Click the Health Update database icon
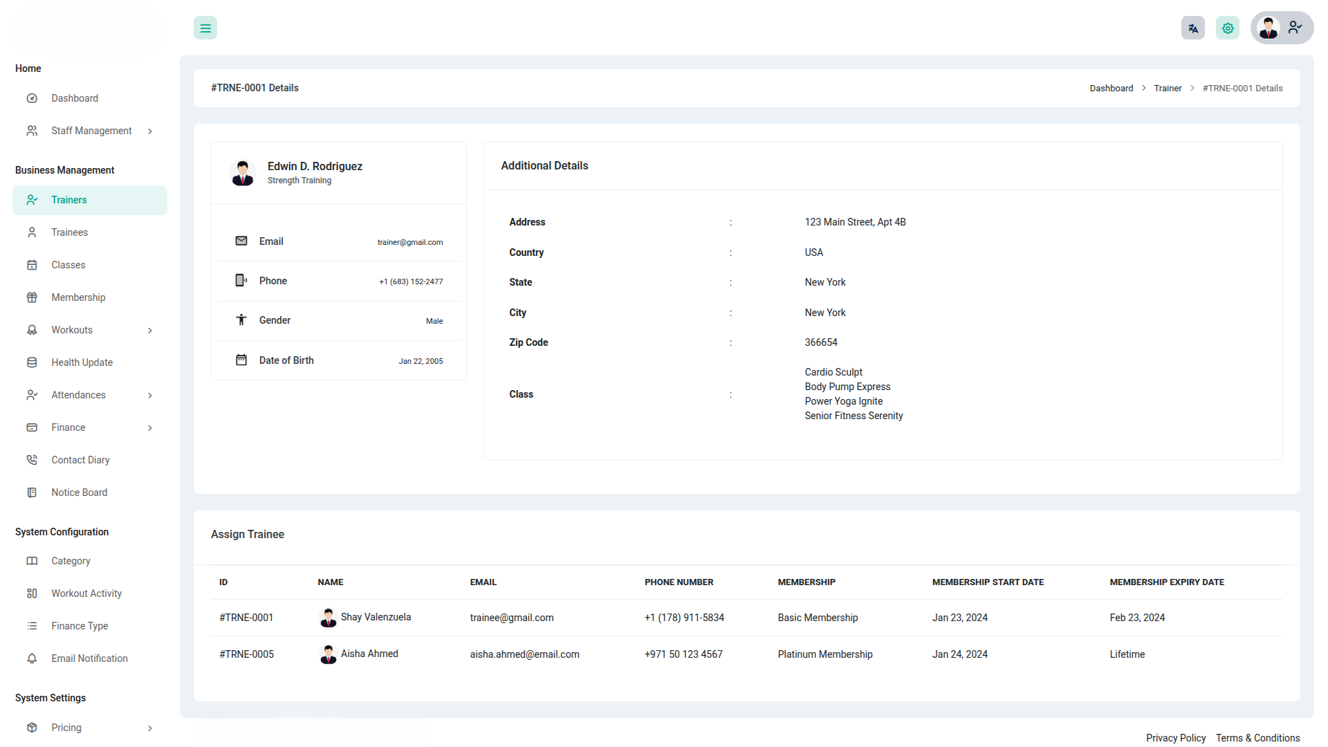1328x747 pixels. 32,362
